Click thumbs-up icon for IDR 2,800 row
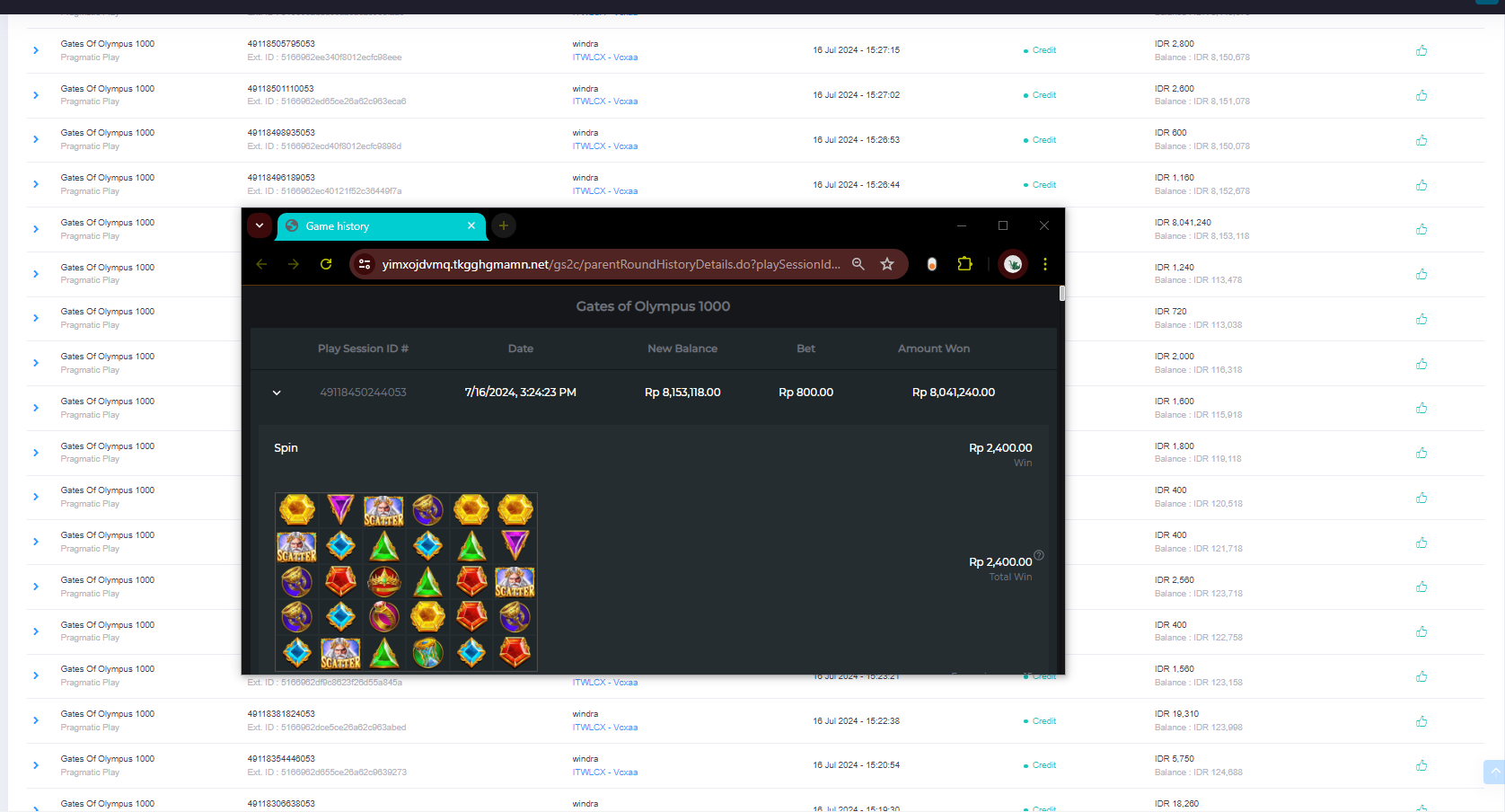The width and height of the screenshot is (1505, 812). point(1421,50)
